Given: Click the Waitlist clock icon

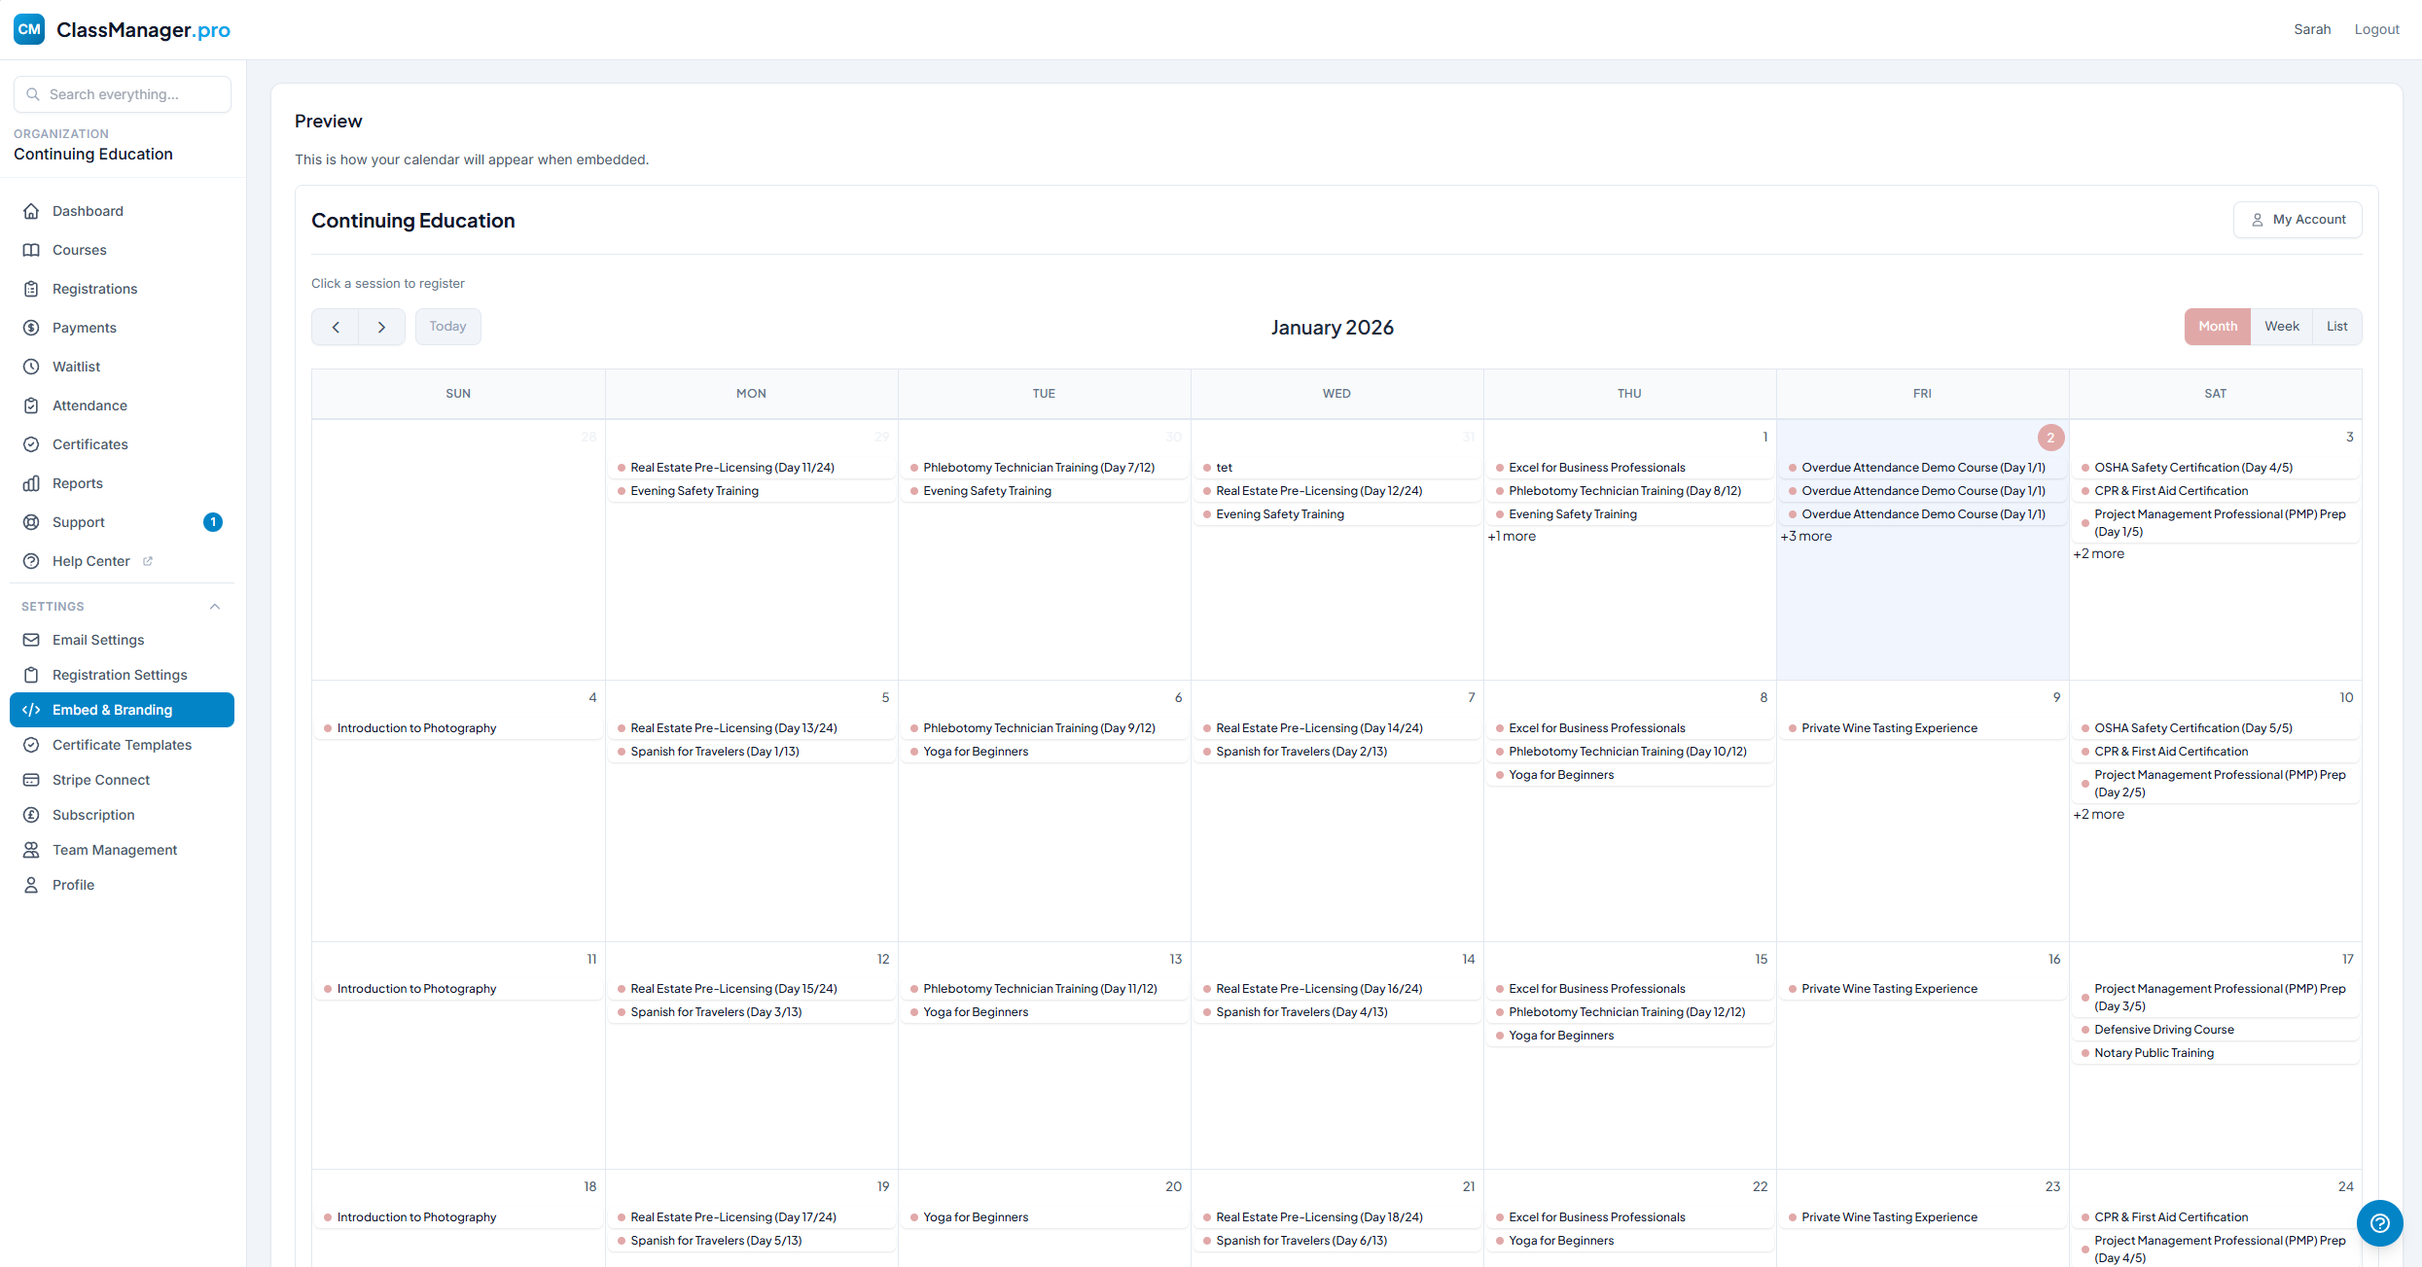Looking at the screenshot, I should [32, 366].
